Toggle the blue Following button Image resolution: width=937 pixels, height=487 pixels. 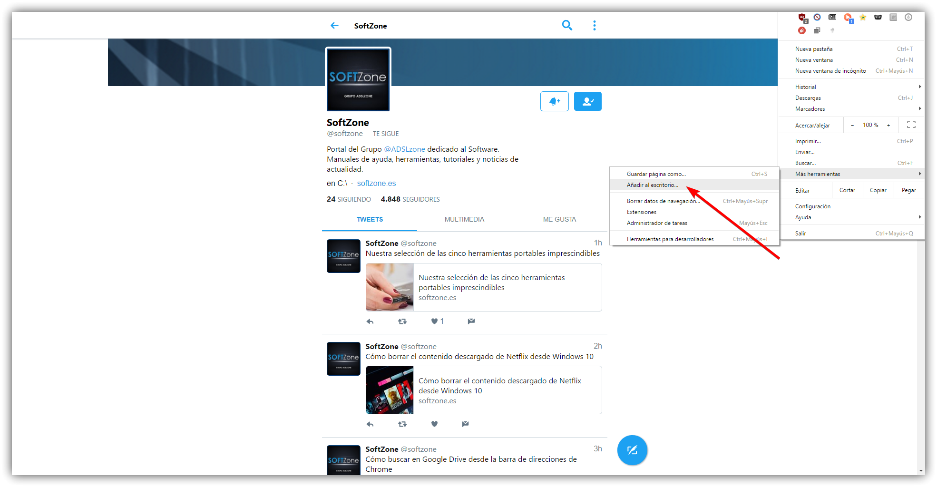(588, 101)
